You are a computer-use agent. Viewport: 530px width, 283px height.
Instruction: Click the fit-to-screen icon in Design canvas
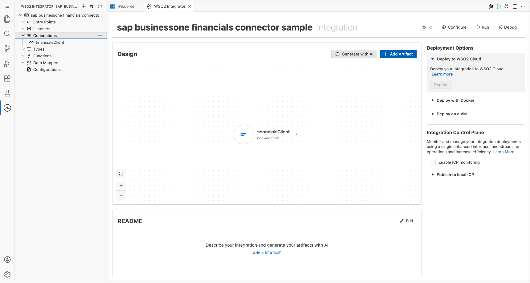pyautogui.click(x=121, y=174)
